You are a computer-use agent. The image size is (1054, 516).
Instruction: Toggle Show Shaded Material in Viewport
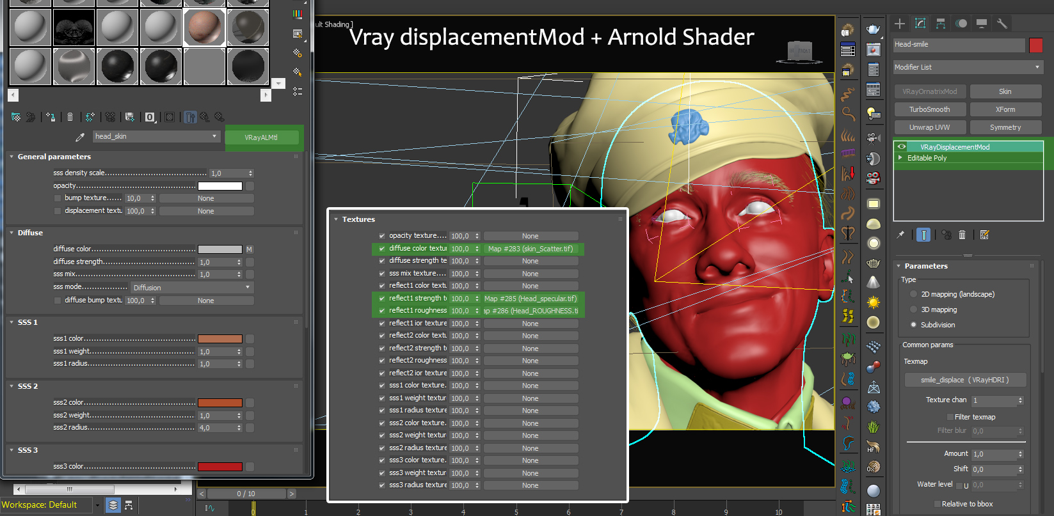[170, 117]
